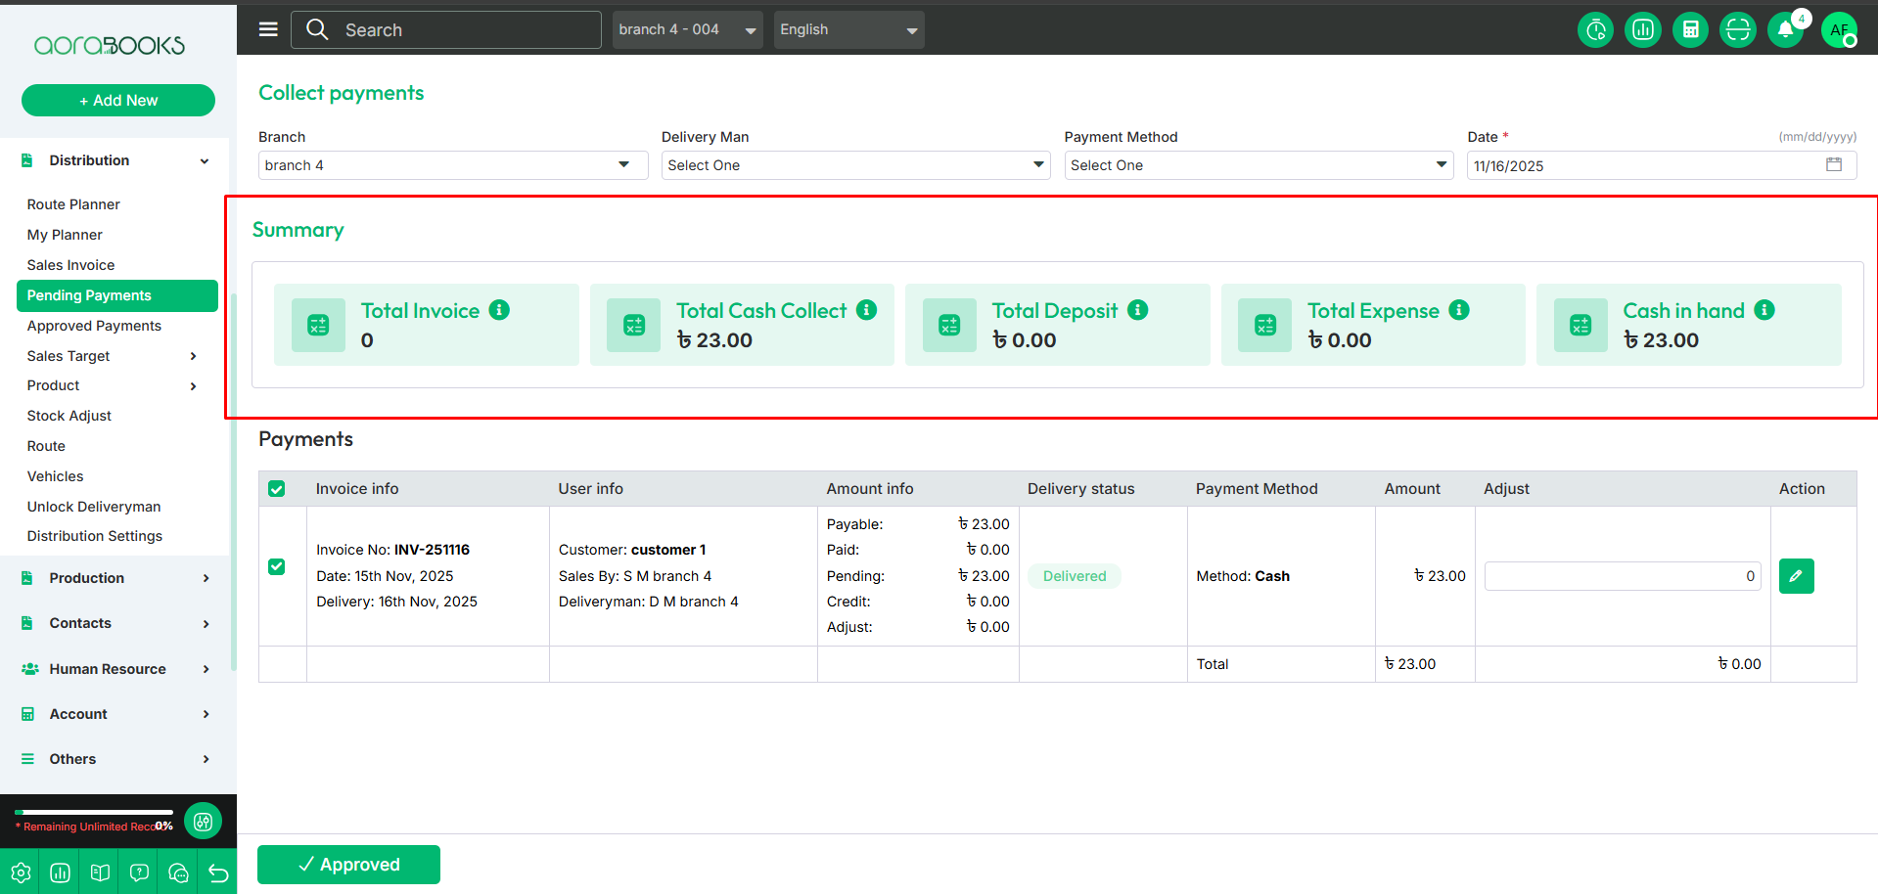Toggle the hamburger menu icon

coord(268,29)
